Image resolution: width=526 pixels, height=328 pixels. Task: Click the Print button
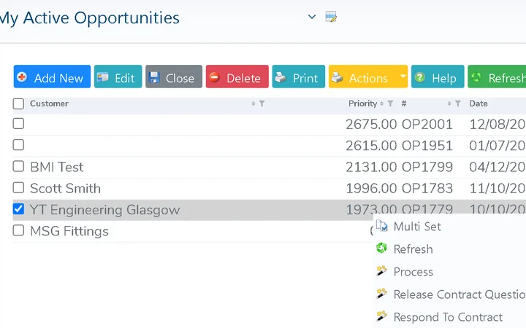(299, 77)
